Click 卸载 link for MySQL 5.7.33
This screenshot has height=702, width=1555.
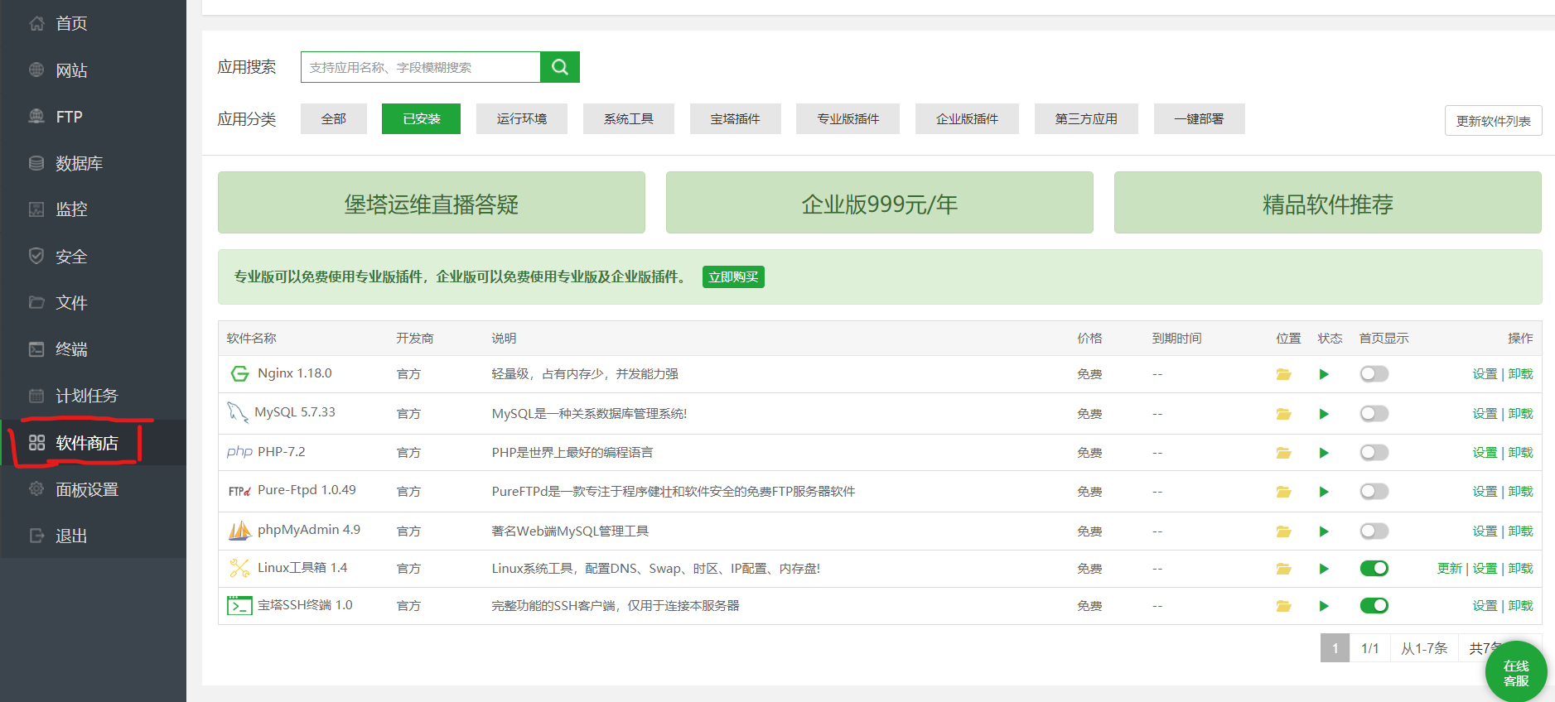[1520, 414]
